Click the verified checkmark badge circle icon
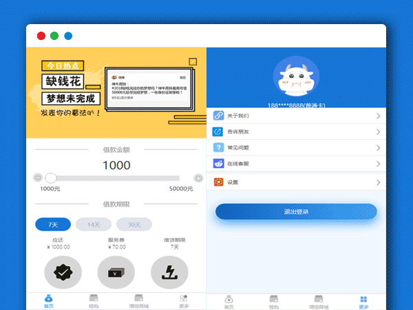The height and width of the screenshot is (310, 413). click(x=63, y=273)
